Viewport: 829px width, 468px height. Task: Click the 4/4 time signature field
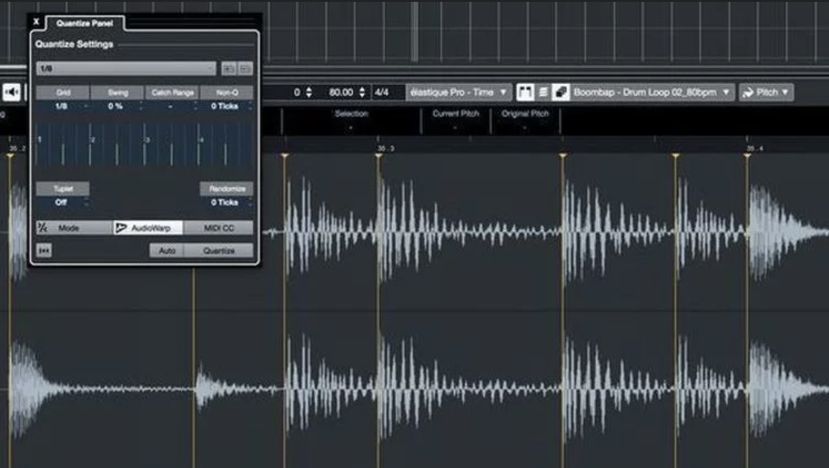point(382,92)
